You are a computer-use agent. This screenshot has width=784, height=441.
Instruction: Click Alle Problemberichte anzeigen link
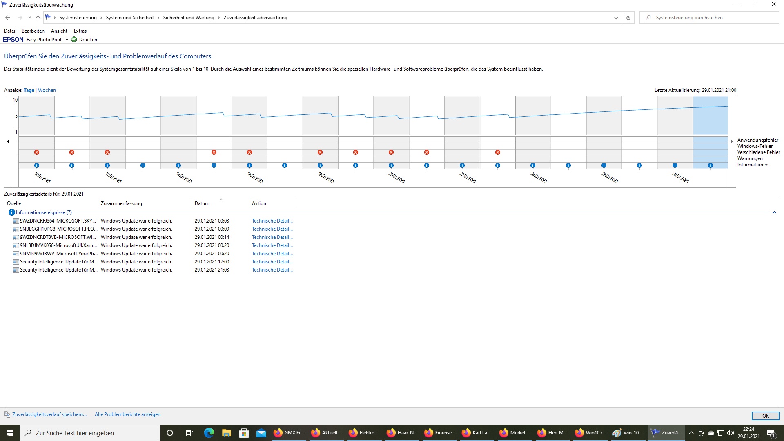pos(127,414)
